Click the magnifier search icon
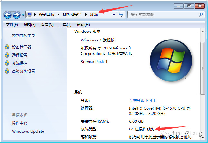Screen dimensions: 208x143 (x=201, y=14)
